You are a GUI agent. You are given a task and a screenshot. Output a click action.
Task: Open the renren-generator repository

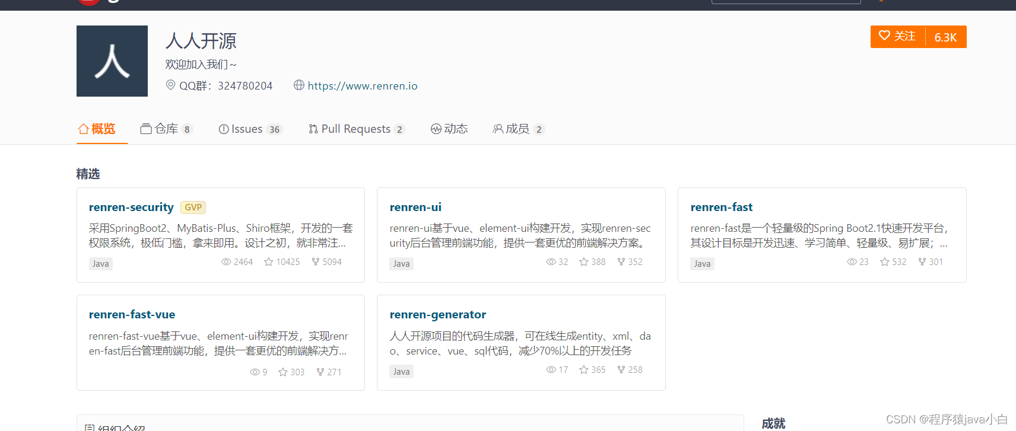pyautogui.click(x=438, y=314)
